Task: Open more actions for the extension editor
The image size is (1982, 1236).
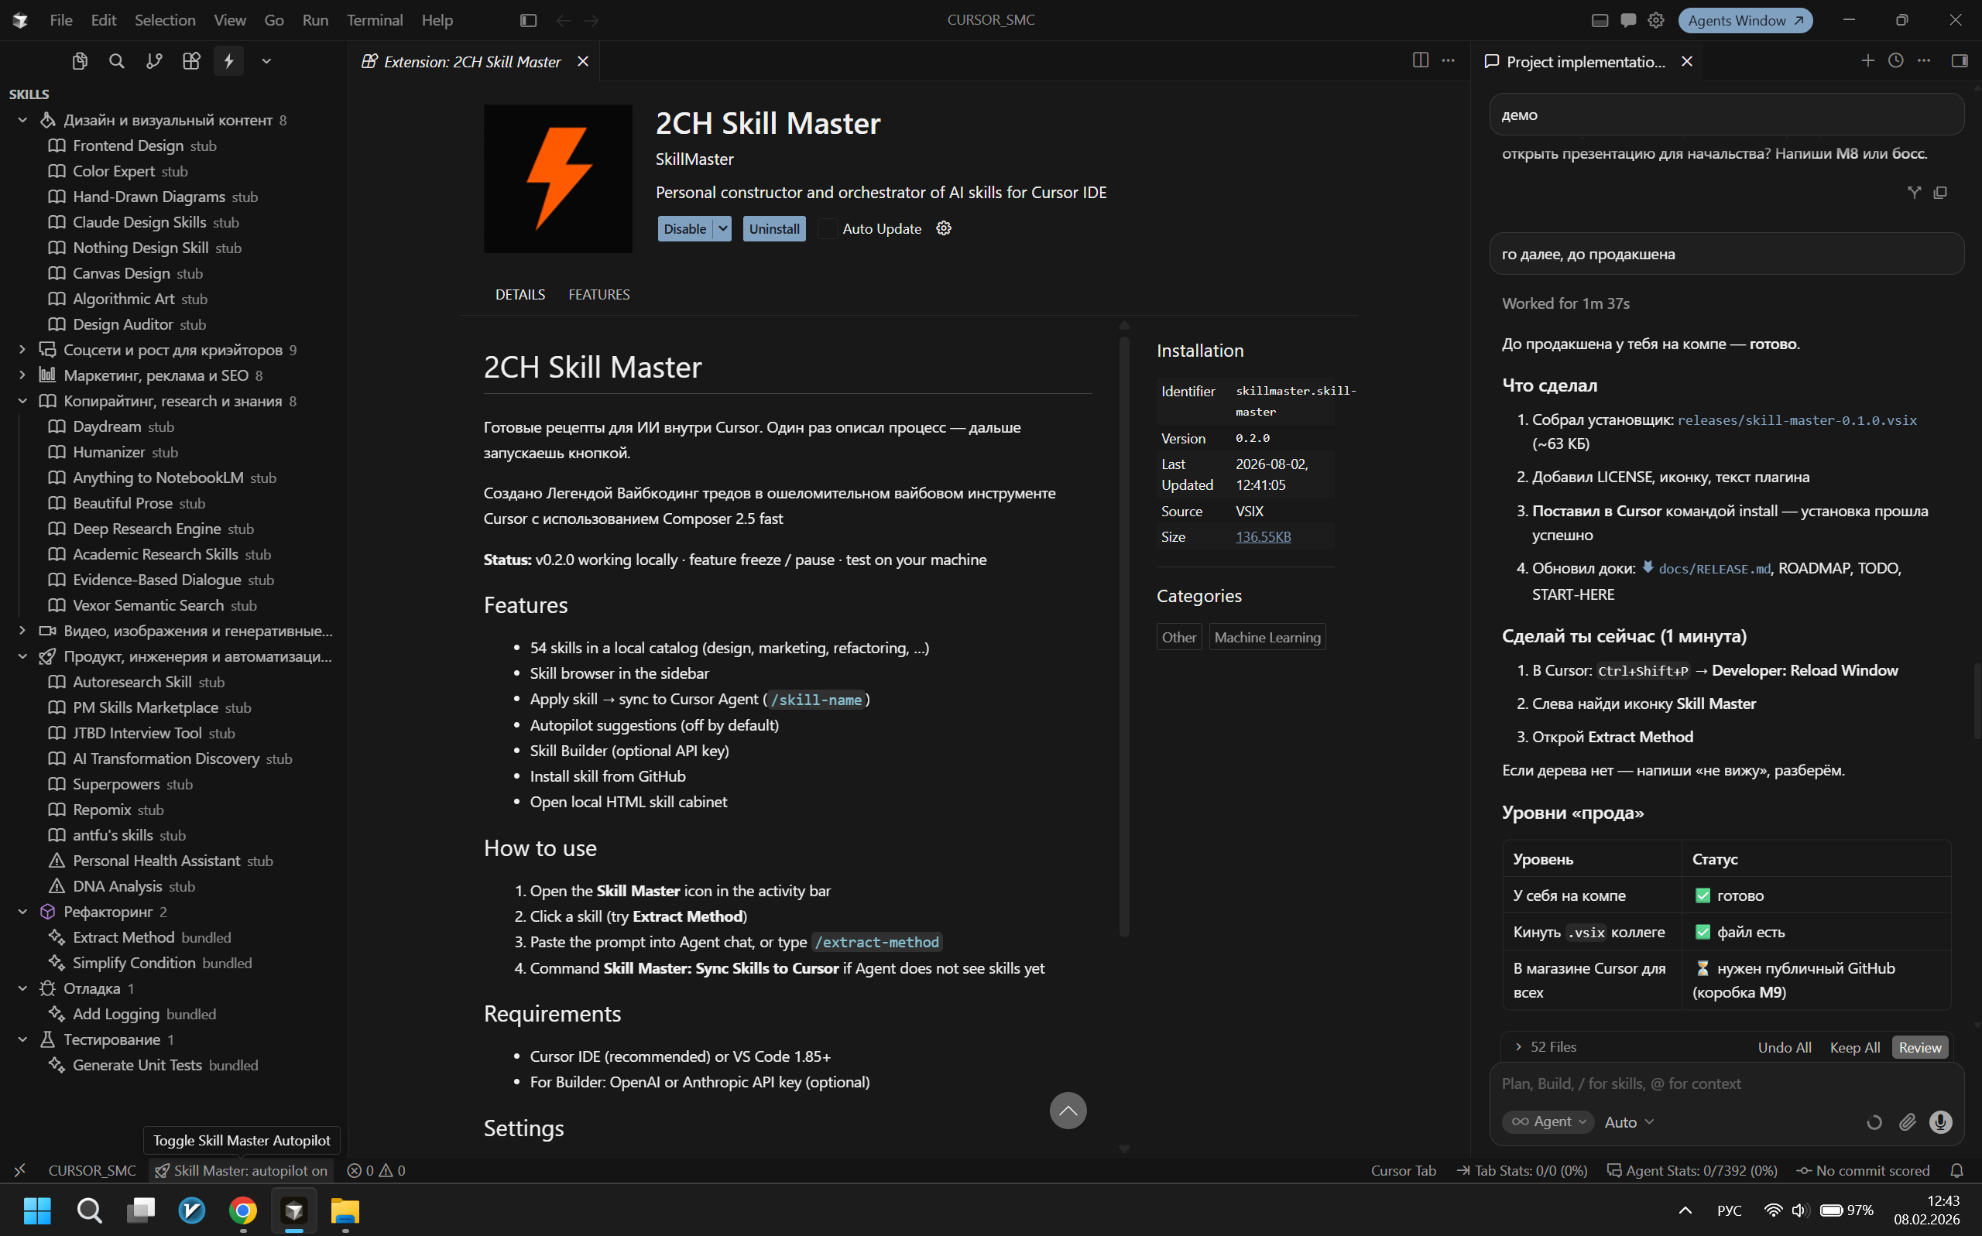Action: [x=1448, y=60]
